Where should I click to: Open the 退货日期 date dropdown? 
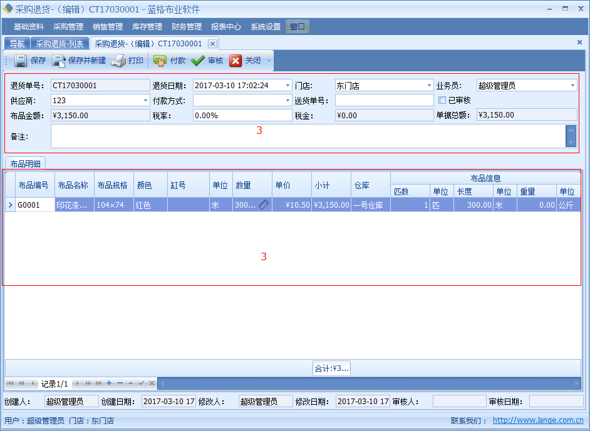click(x=287, y=86)
